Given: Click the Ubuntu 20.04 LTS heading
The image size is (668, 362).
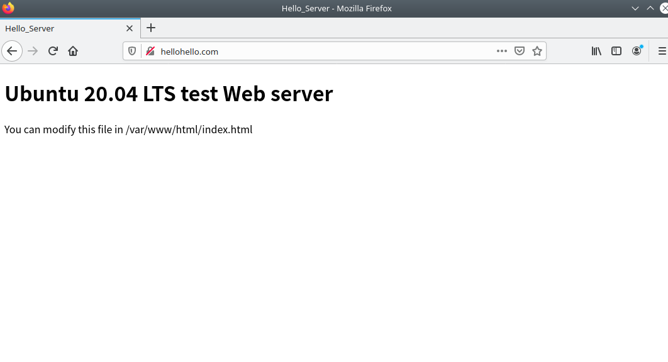Looking at the screenshot, I should [169, 94].
